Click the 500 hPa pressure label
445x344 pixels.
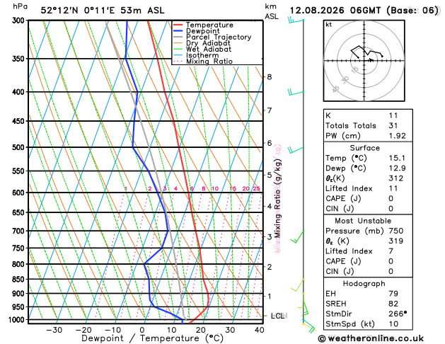(x=20, y=147)
